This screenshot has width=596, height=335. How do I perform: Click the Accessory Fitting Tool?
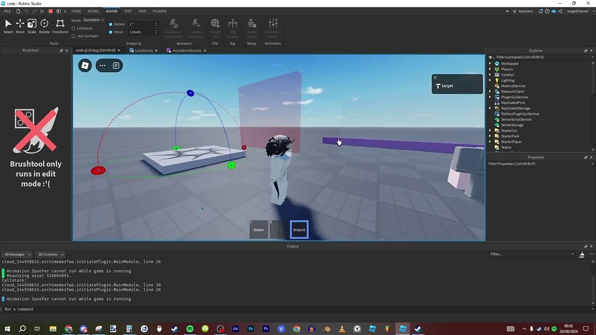click(173, 27)
